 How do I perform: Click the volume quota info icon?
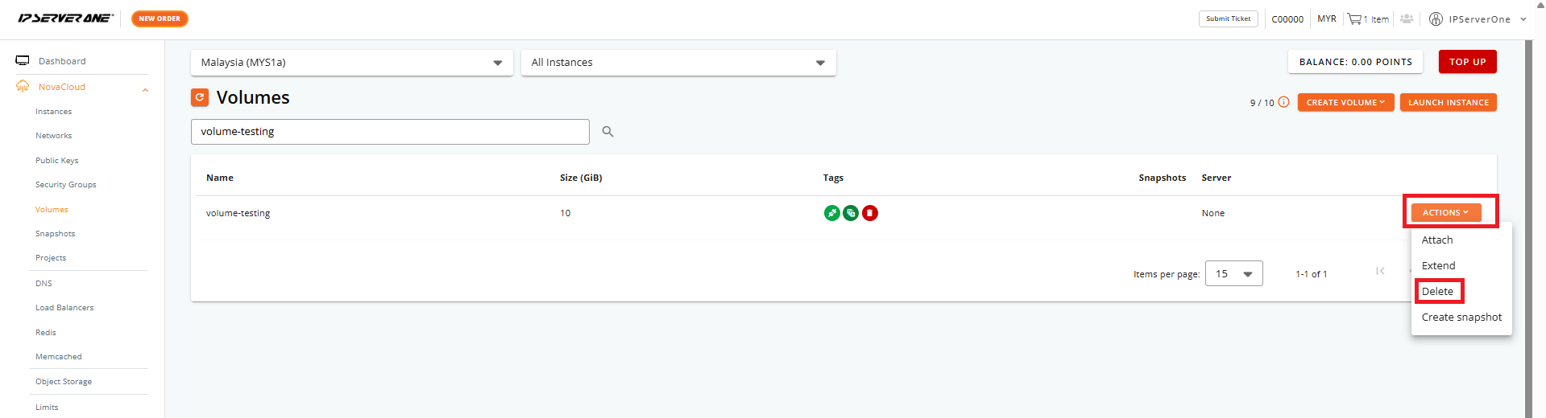click(x=1284, y=102)
